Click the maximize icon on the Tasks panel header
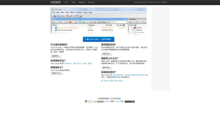Viewport: 220px width, 122px height. [x=125, y=19]
